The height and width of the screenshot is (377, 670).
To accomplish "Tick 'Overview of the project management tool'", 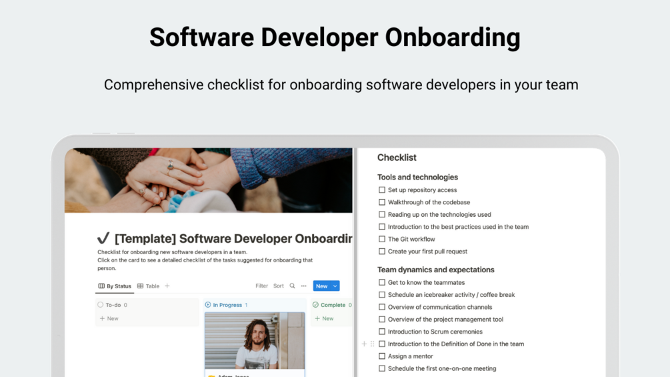I will pos(382,320).
